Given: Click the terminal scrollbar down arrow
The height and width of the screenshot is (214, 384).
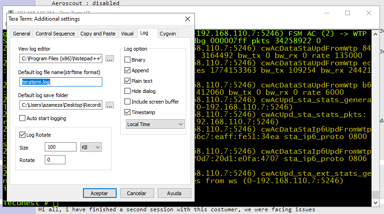Looking at the screenshot, I should pyautogui.click(x=375, y=203).
